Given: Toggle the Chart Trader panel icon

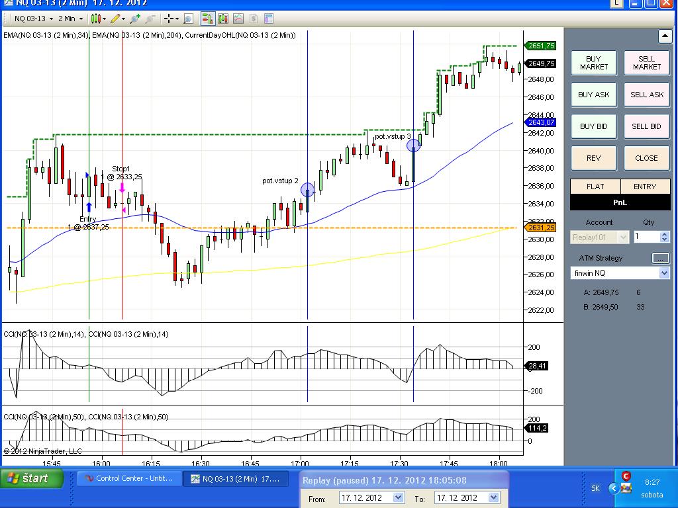Looking at the screenshot, I should pyautogui.click(x=207, y=19).
